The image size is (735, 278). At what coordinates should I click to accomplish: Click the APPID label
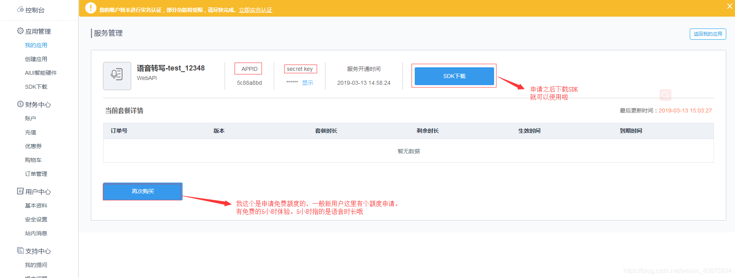(x=249, y=69)
